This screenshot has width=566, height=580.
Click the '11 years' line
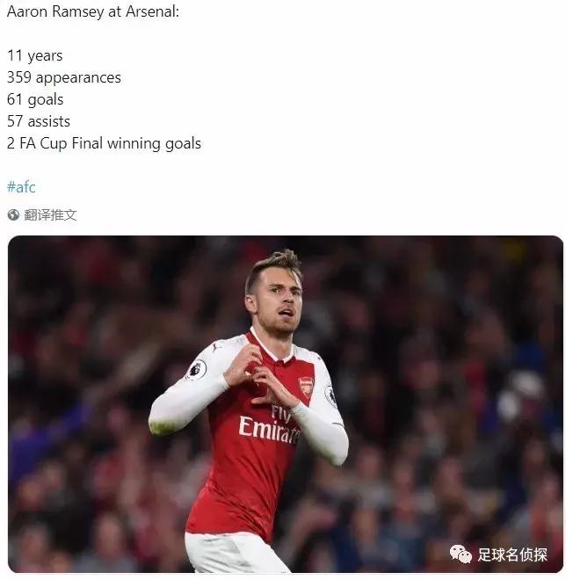35,55
